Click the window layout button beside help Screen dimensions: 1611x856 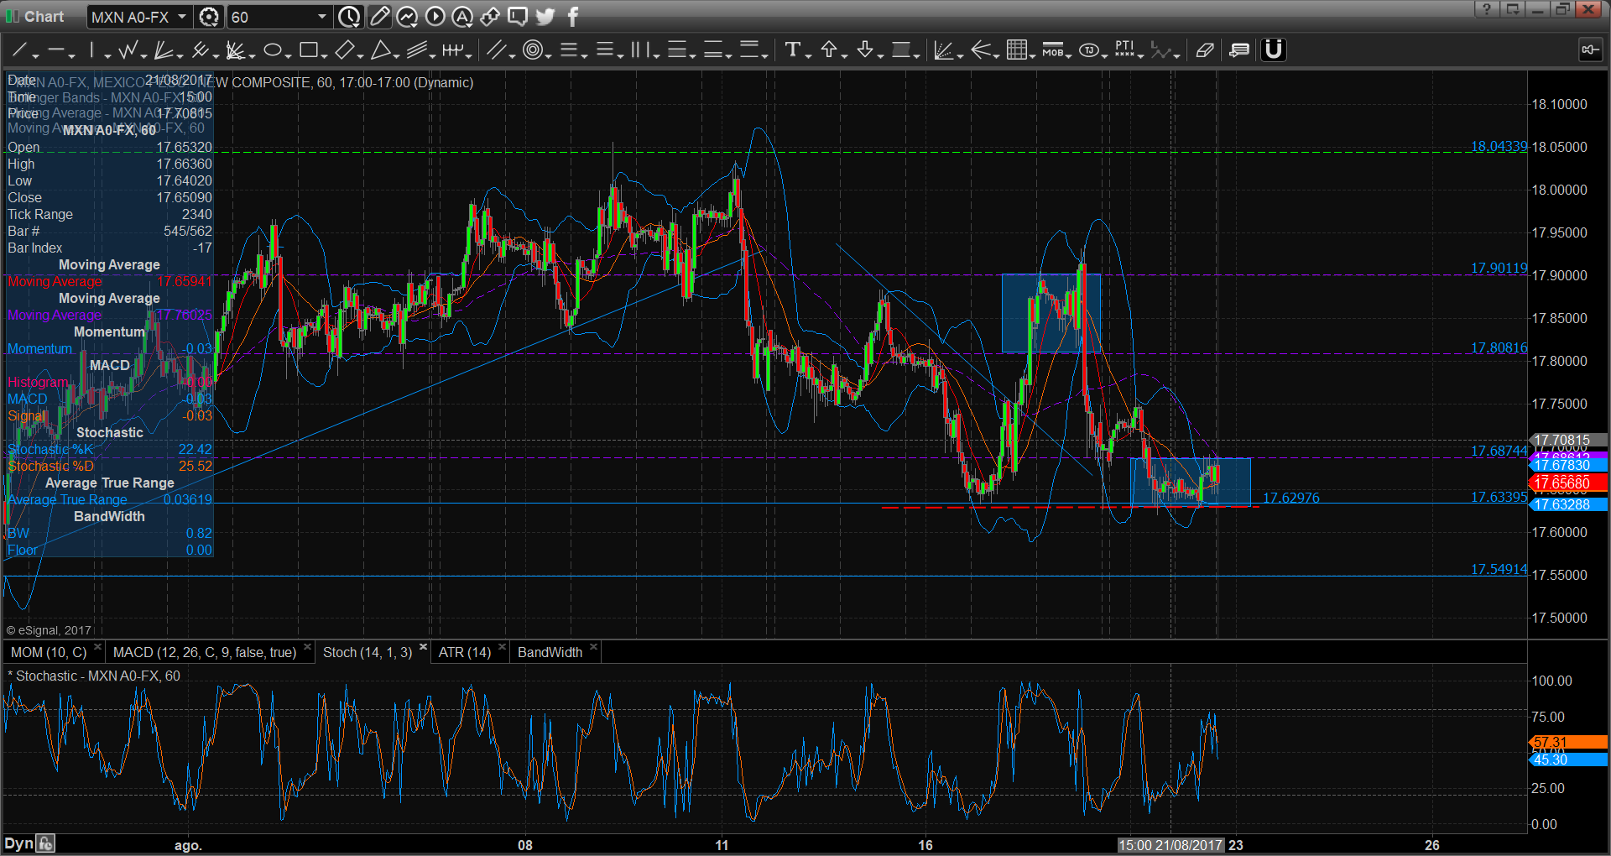[x=1512, y=9]
